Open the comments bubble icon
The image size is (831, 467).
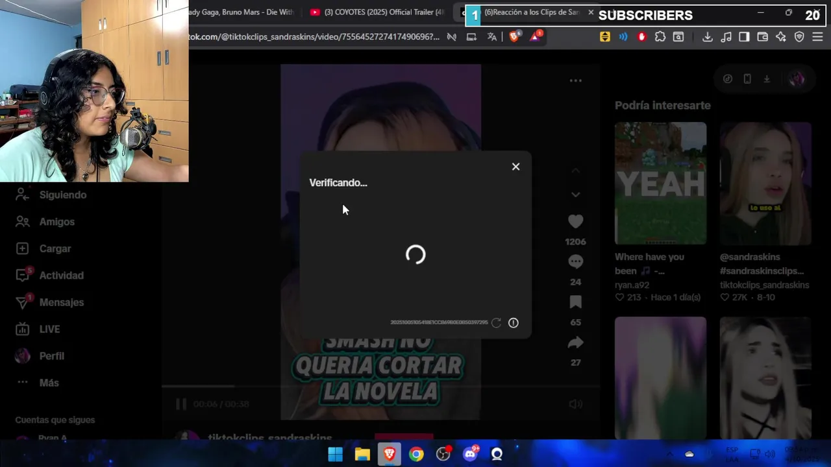coord(575,261)
